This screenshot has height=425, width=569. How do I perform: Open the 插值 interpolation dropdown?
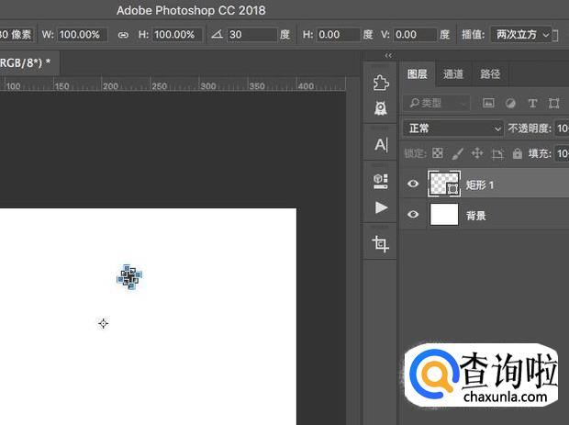[x=521, y=35]
